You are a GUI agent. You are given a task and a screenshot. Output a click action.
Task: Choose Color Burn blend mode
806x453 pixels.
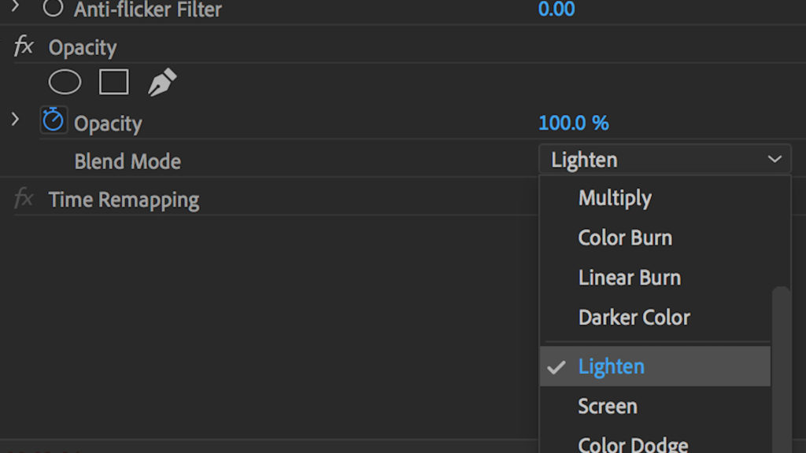(625, 238)
